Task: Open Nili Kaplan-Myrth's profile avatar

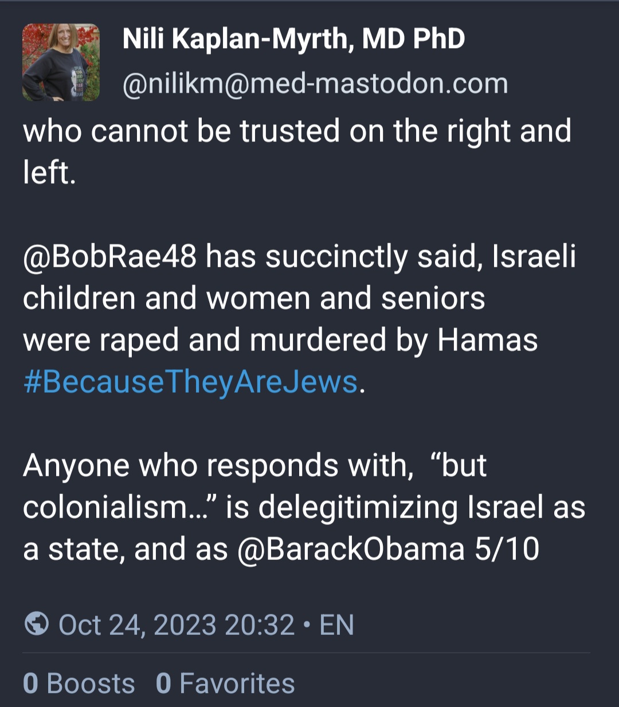Action: tap(61, 62)
